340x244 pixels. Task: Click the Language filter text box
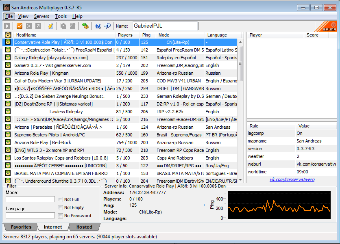point(30,216)
